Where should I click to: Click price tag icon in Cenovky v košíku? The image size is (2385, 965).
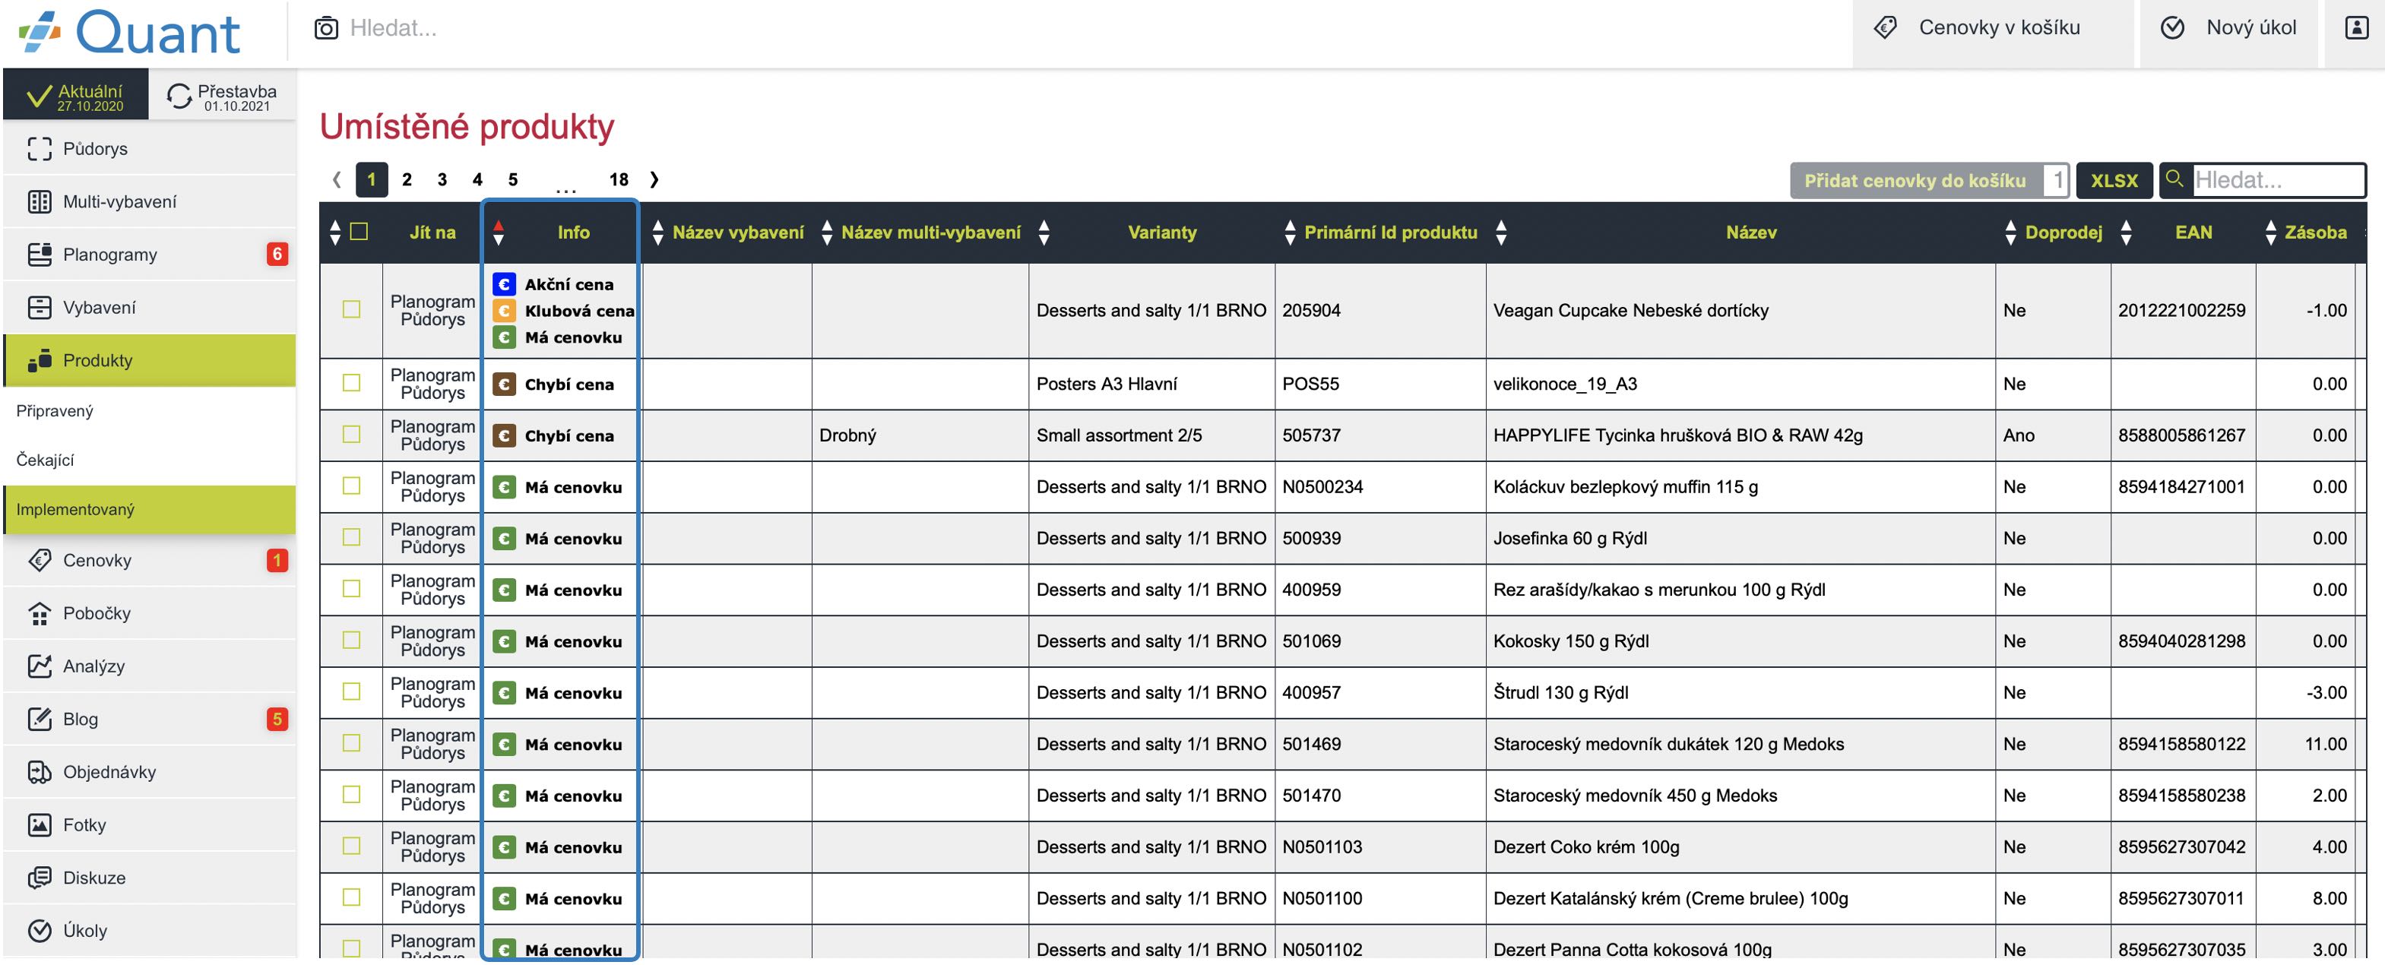click(1885, 28)
